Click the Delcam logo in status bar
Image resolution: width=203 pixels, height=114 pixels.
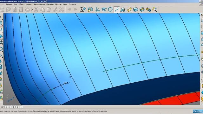pos(198,111)
